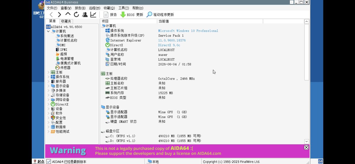This screenshot has width=355, height=164.
Task: Click the 性能测试 icon in tree
Action: [x=53, y=131]
